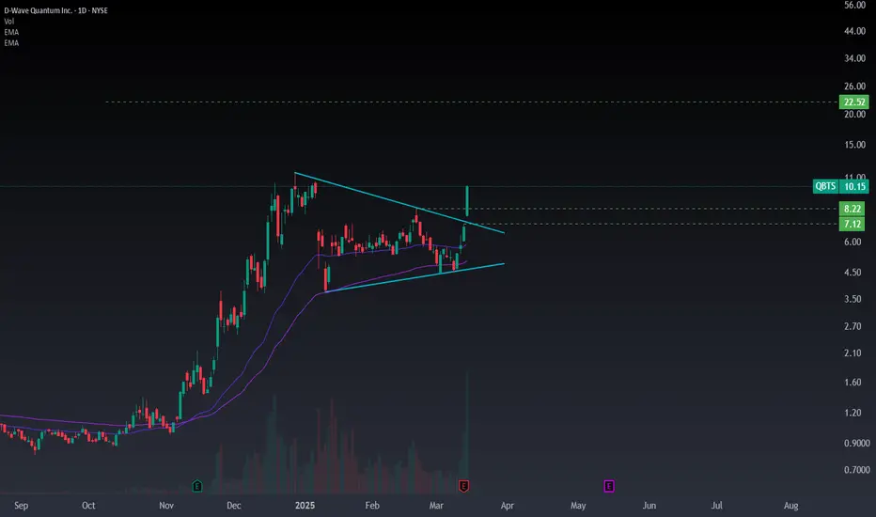
Task: Click the 2.70 price axis label
Action: coord(853,326)
